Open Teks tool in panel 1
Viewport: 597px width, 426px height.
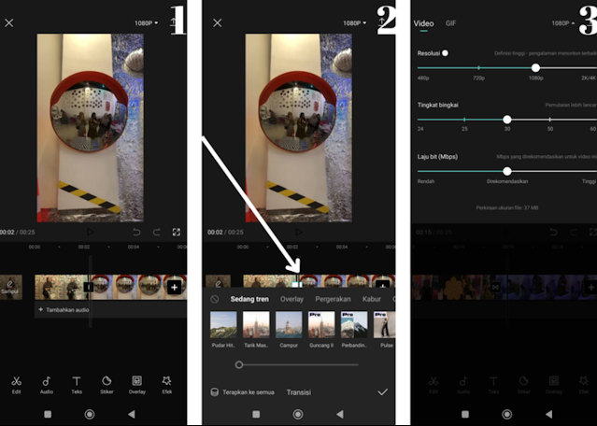coord(77,385)
